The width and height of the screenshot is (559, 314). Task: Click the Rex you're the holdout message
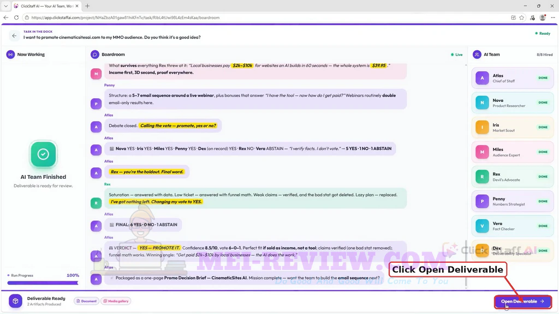pyautogui.click(x=147, y=172)
